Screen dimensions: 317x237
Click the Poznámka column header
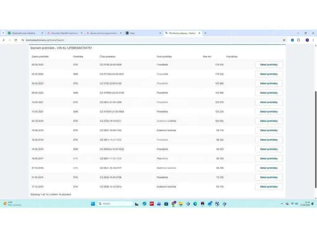pos(232,57)
